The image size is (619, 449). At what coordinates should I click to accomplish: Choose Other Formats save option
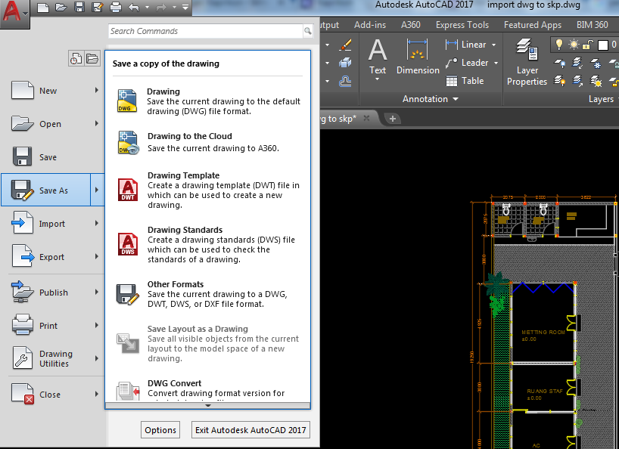tap(207, 294)
